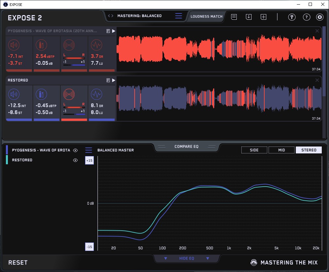Open settings with the gear icon
The image size is (329, 272).
(320, 17)
